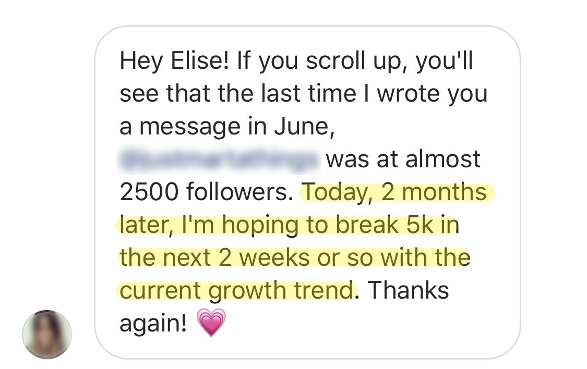Click the word "again!" before the heart

(153, 323)
